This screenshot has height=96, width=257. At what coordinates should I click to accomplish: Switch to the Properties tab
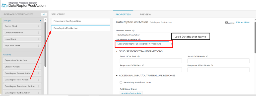(123, 15)
